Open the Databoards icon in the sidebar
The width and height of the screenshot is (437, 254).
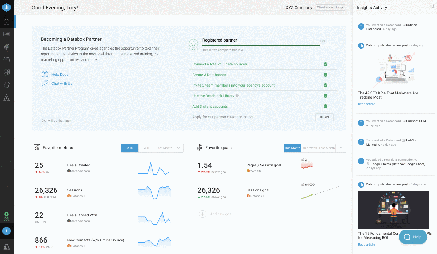click(x=6, y=34)
